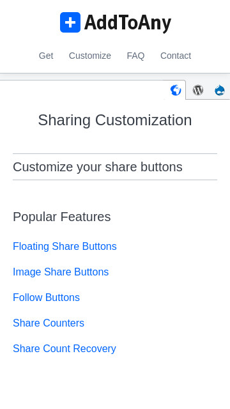Screen dimensions: 230x409
Task: Open the Contact navigation link
Action: (x=176, y=56)
